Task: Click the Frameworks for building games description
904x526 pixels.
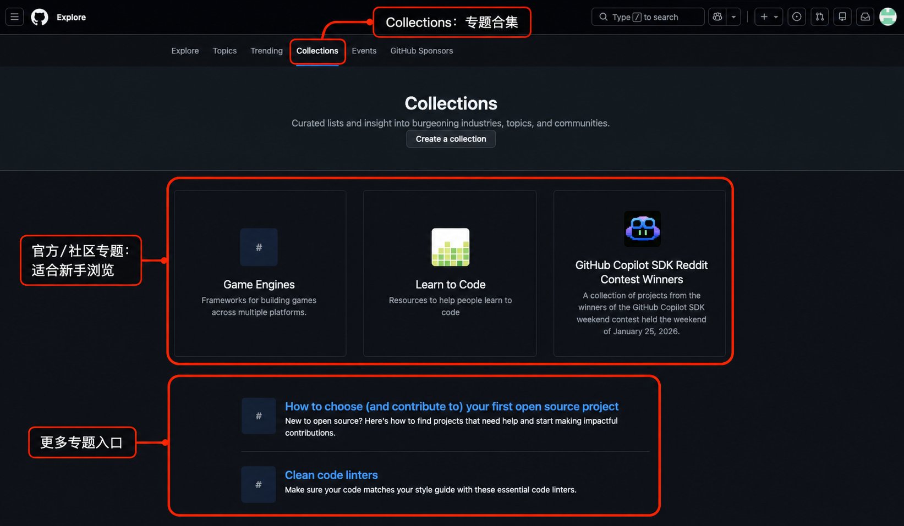Action: click(x=259, y=306)
